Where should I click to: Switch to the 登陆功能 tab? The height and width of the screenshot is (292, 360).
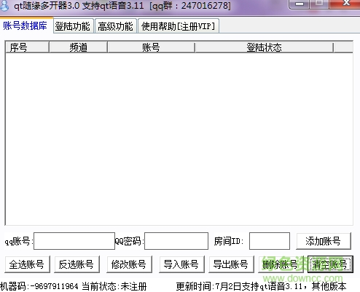click(73, 26)
